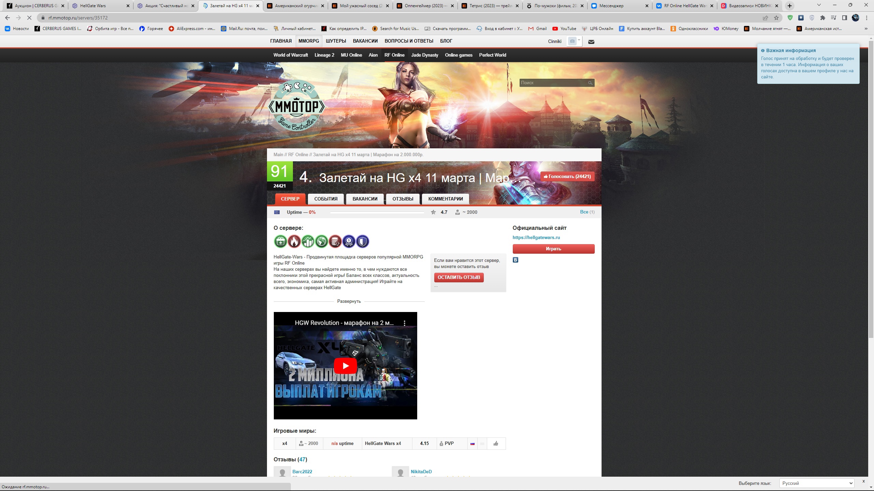This screenshot has height=491, width=874.
Task: Open the БЛОГ menu item
Action: click(x=446, y=41)
